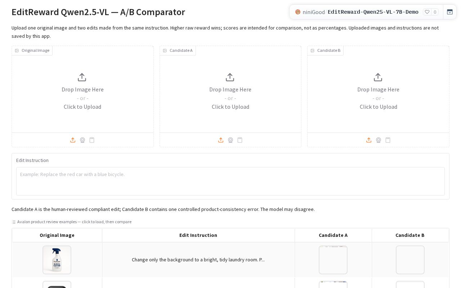Screen dimensions: 461x288
Task: Like the Space with heart icon
Action: [427, 12]
